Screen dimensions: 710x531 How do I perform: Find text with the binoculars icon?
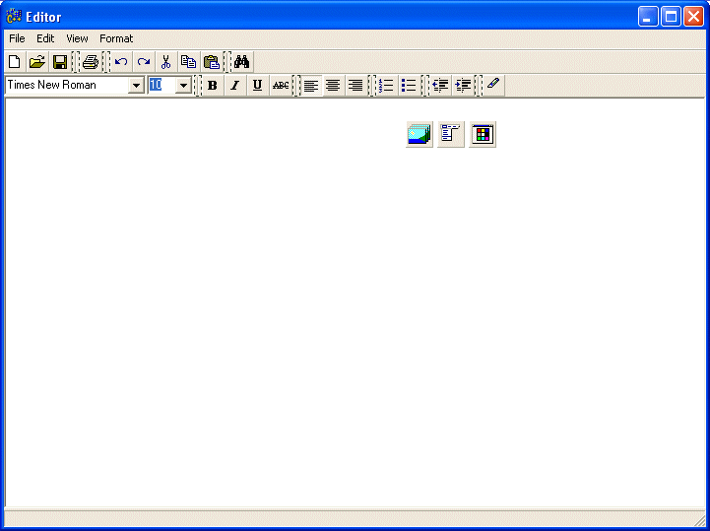tap(242, 62)
